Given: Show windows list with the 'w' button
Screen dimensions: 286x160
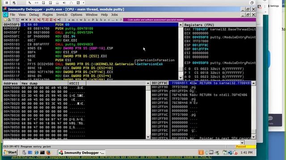Looking at the screenshot, I should [x=81, y=20].
